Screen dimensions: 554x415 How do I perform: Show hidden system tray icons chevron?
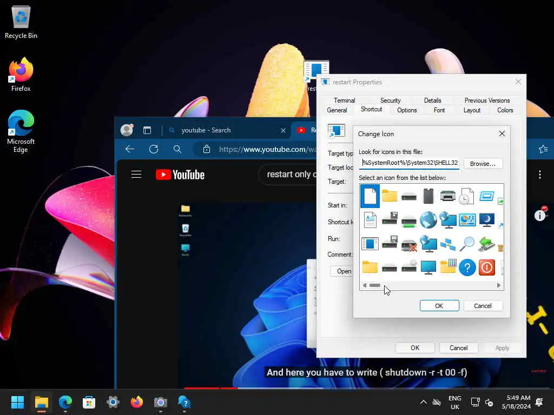(423, 402)
